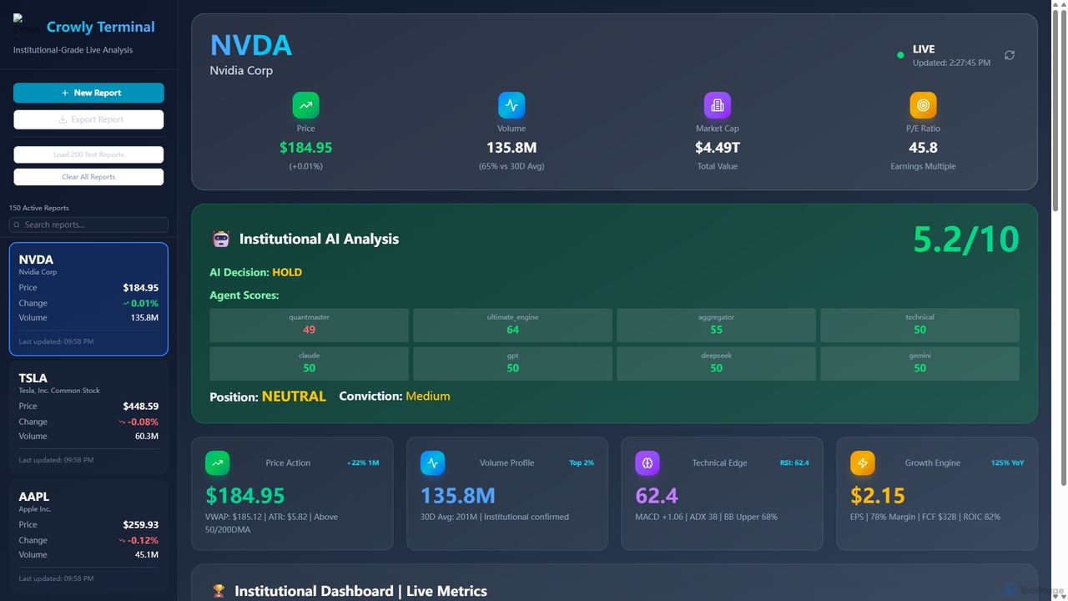
Task: Click the robot icon beside Institutional AI Analysis
Action: (221, 239)
